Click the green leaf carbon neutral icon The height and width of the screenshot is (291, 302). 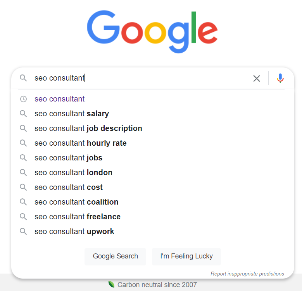pyautogui.click(x=111, y=284)
